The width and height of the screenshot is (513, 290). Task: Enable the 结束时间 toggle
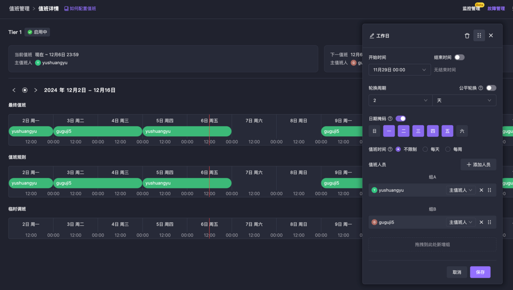click(459, 58)
